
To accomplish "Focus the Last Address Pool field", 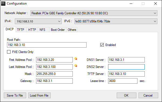I will pos(54,67).
